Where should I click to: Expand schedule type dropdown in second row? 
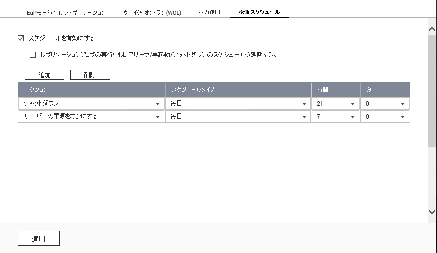pos(238,116)
